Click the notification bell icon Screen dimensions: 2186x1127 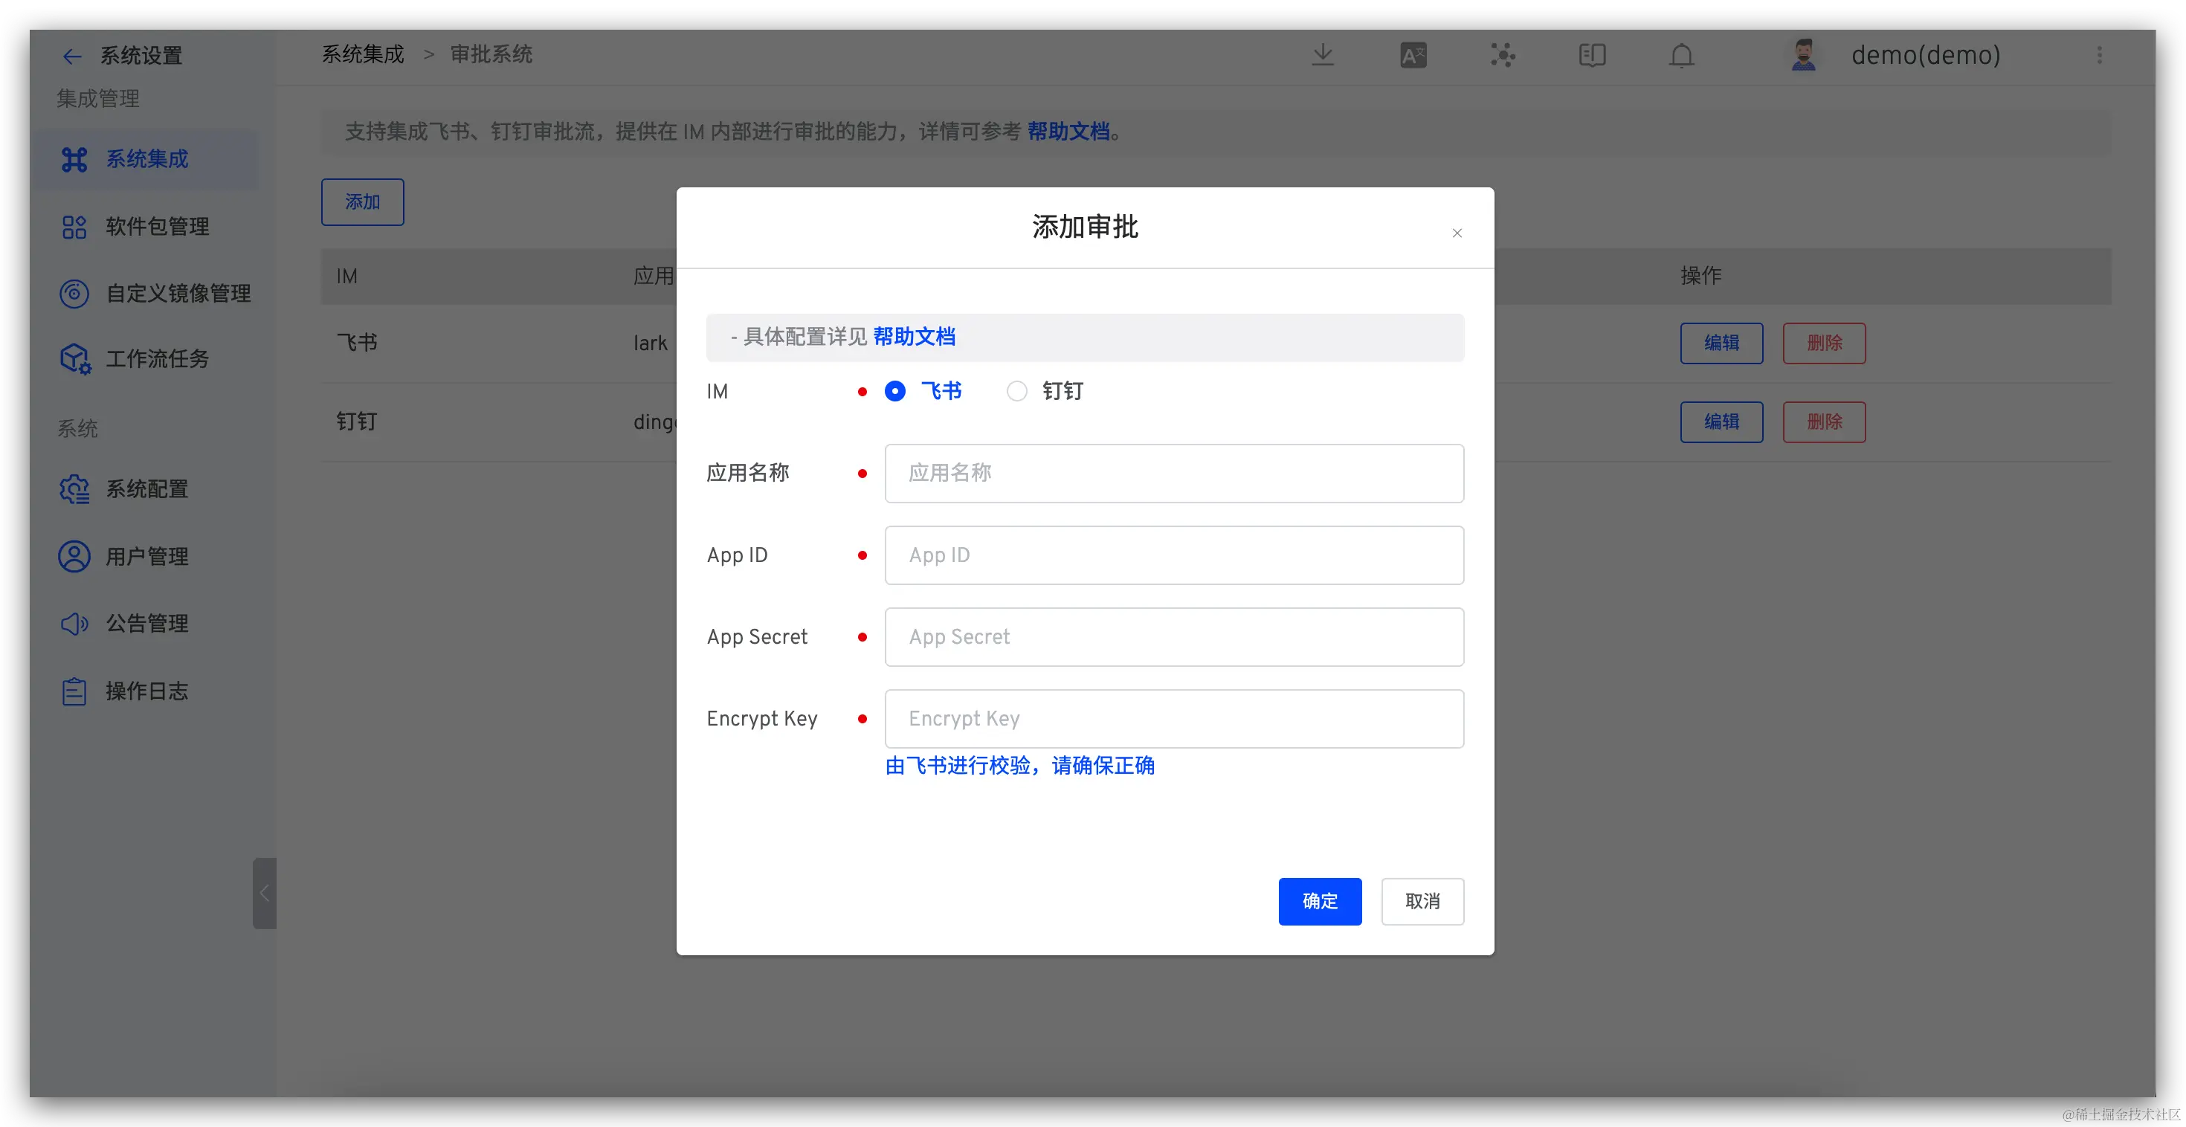coord(1681,56)
